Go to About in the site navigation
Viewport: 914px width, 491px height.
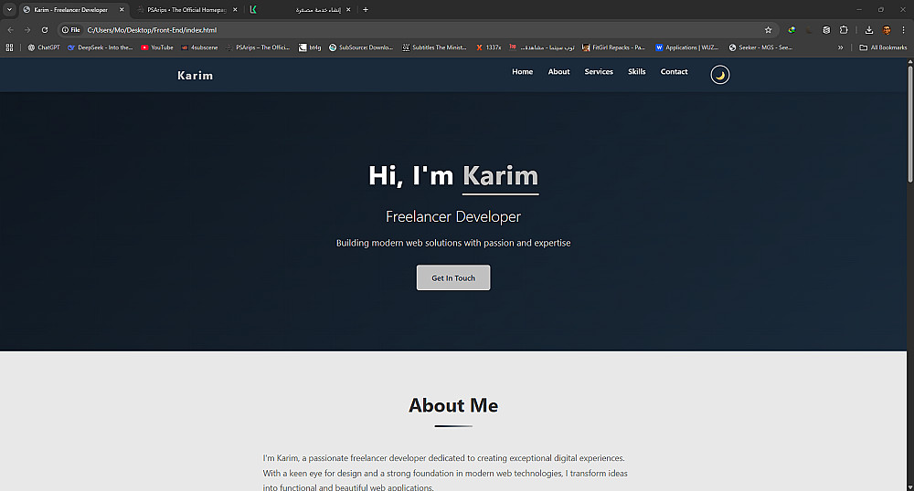pyautogui.click(x=558, y=71)
